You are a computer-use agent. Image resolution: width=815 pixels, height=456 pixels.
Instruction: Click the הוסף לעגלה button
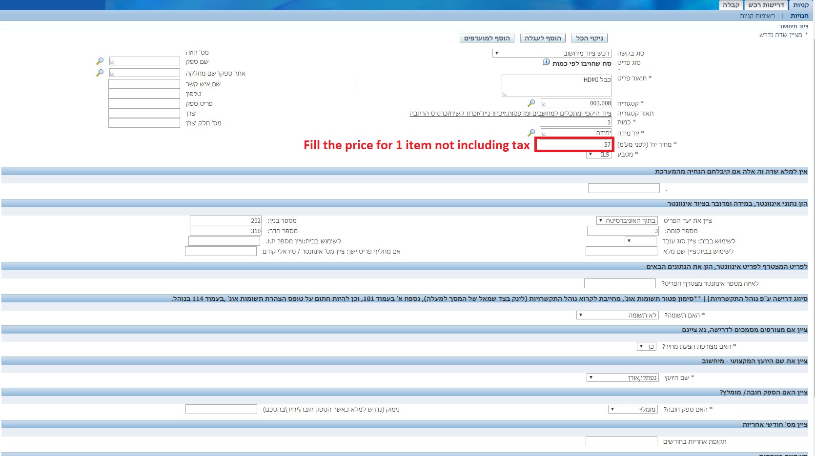tap(542, 38)
